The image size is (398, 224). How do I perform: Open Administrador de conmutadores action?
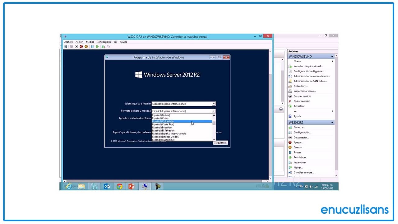tap(312, 76)
